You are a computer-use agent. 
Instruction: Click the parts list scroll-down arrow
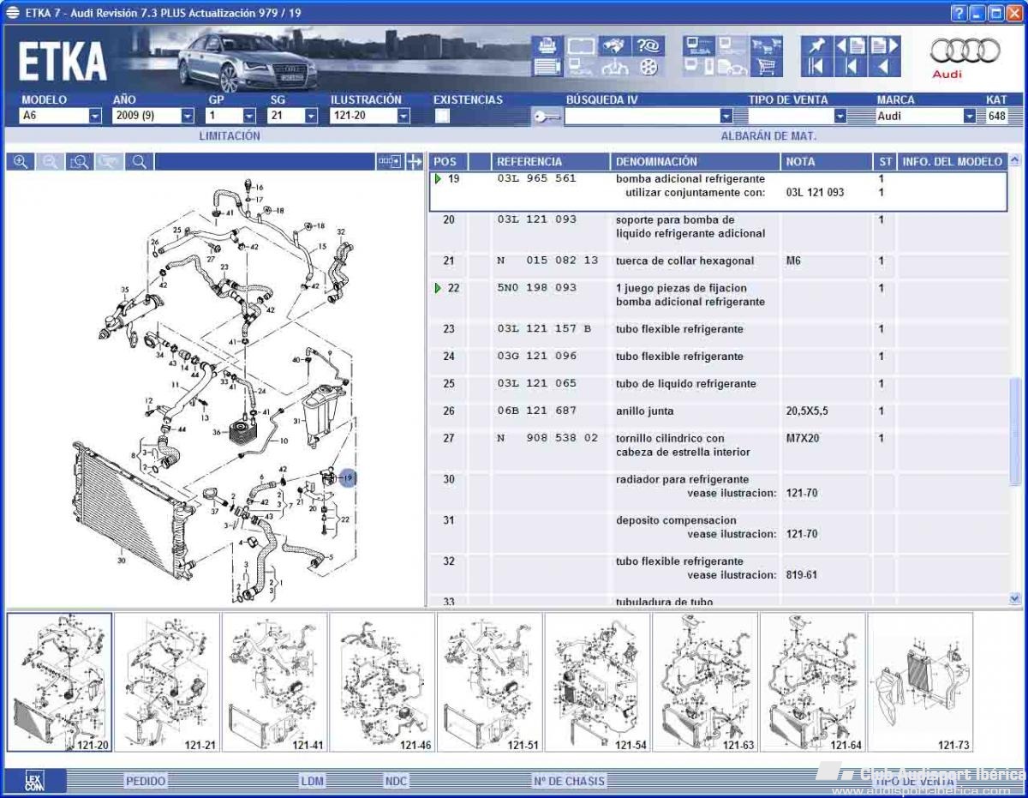tap(1015, 598)
